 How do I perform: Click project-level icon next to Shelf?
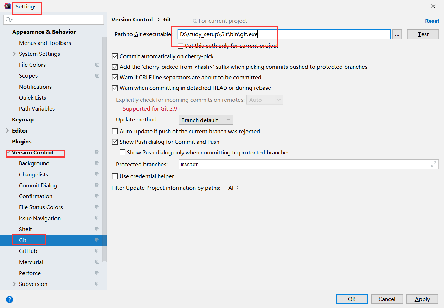coord(97,229)
